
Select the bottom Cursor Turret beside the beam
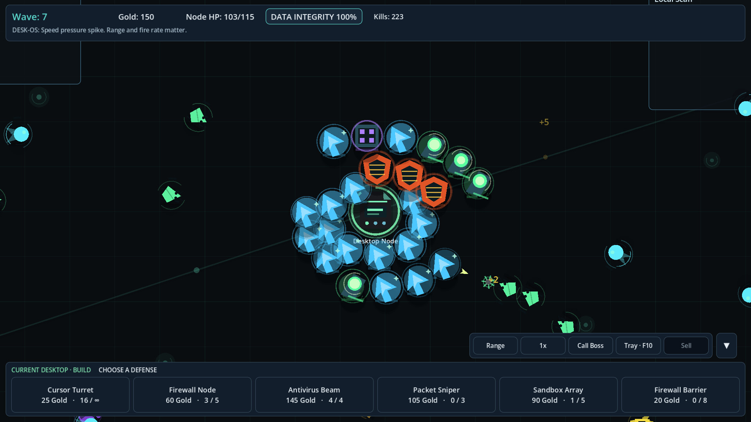coord(386,287)
